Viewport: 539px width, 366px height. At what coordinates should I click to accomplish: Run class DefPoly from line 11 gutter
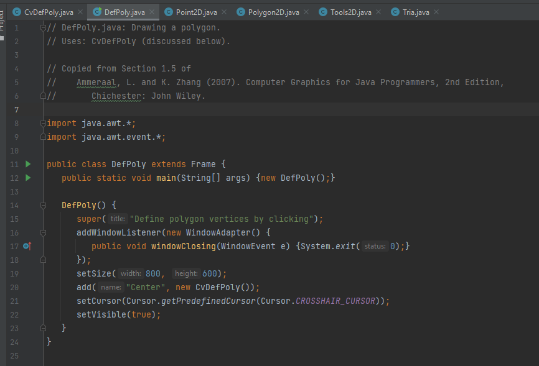click(28, 164)
